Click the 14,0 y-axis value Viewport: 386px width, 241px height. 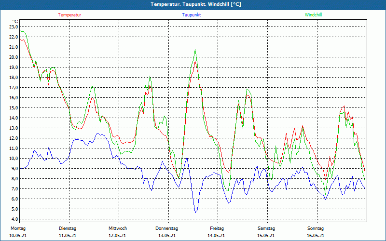(x=14, y=118)
